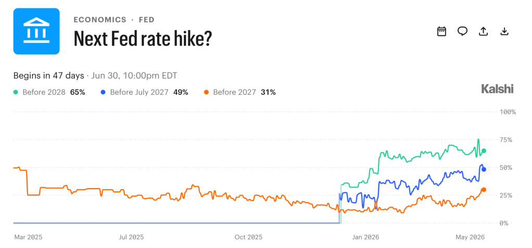Click the blue endpoint marker on the chart
This screenshot has width=532, height=248.
click(484, 169)
